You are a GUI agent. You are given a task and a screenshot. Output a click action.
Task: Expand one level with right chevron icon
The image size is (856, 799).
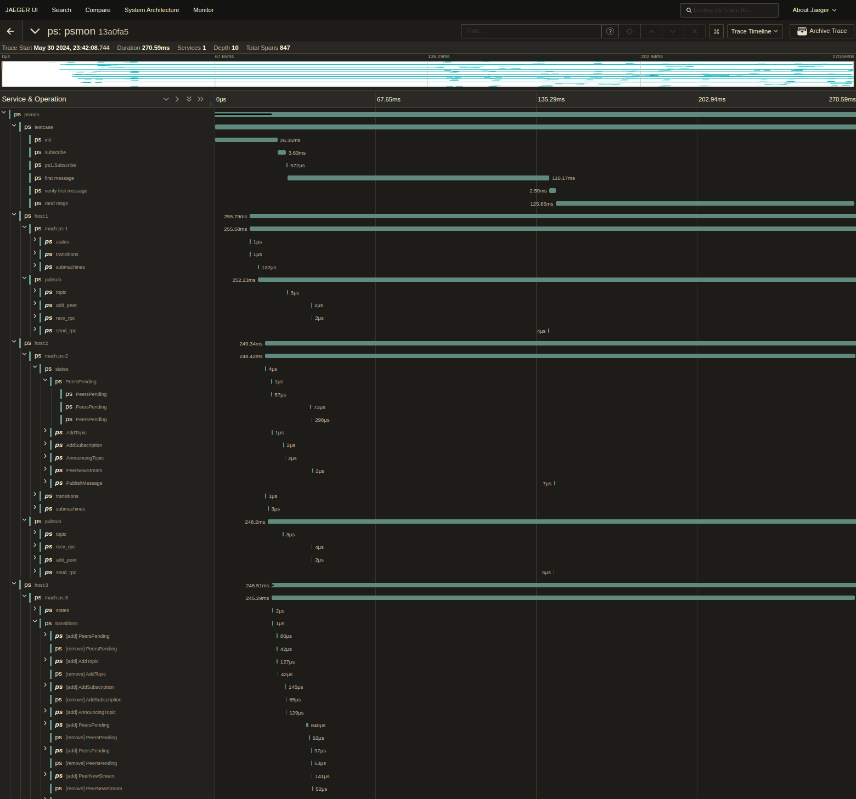[x=177, y=99]
